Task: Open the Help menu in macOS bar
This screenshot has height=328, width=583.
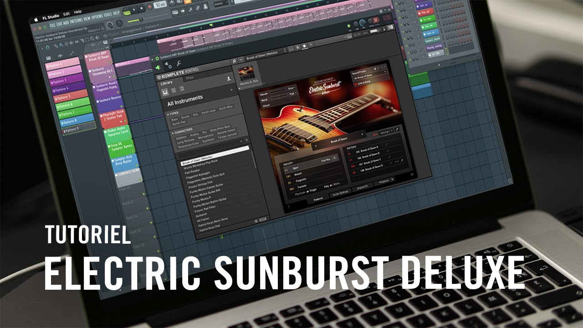Action: 77,12
